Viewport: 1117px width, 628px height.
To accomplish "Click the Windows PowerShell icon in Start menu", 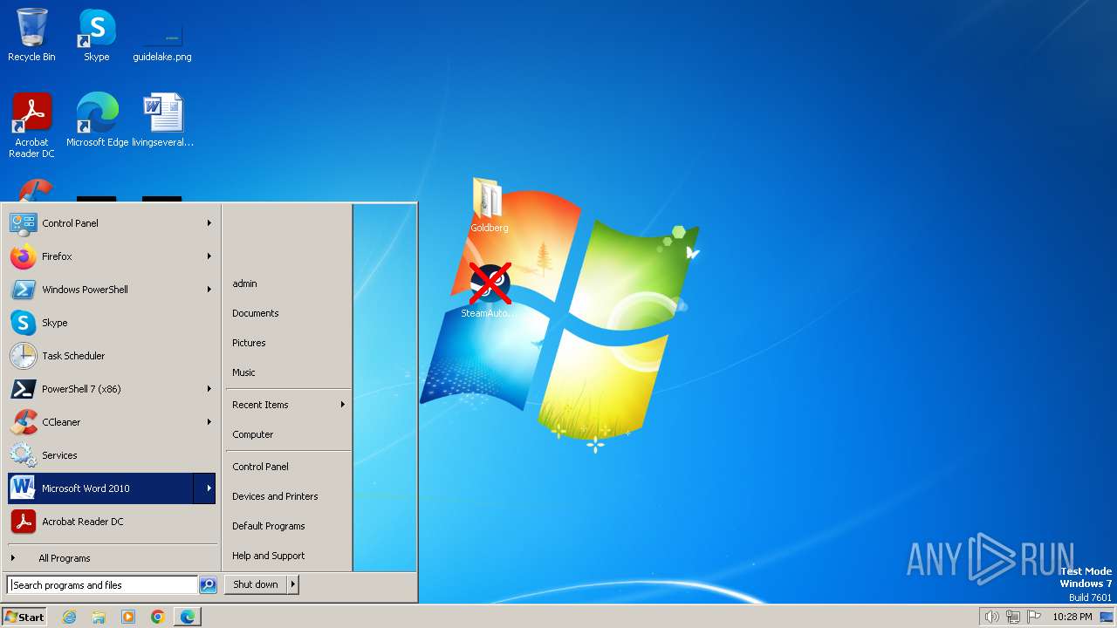I will [x=23, y=290].
